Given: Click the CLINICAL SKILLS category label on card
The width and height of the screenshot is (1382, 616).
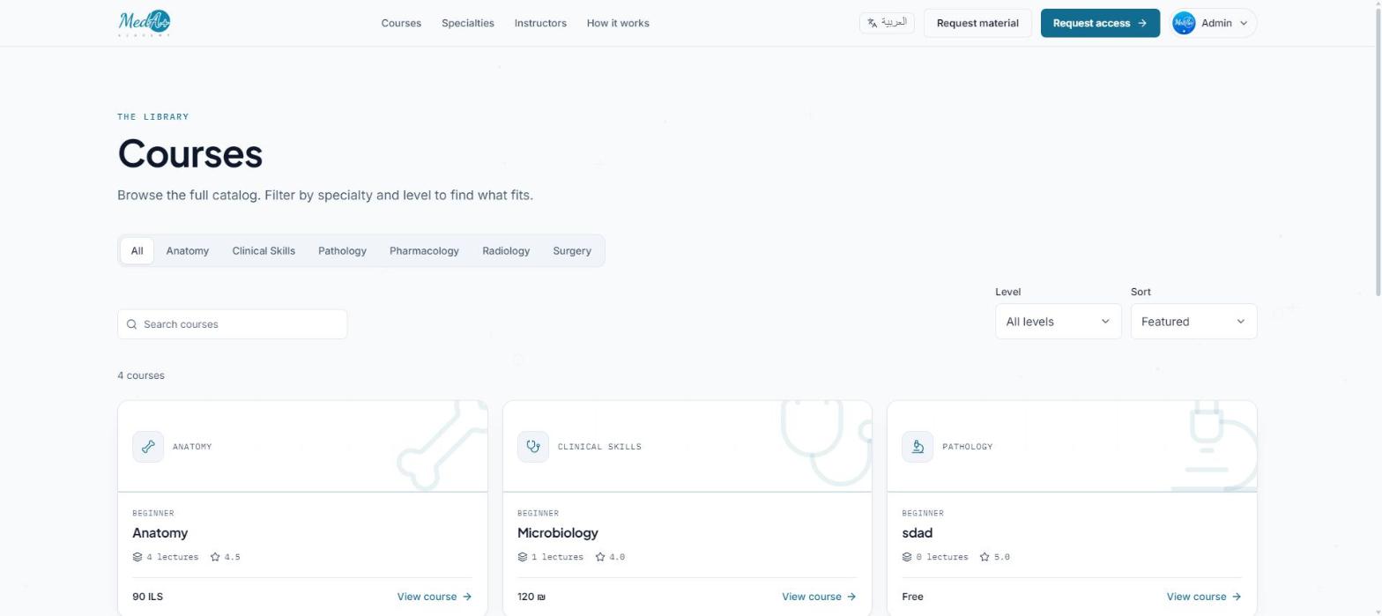Looking at the screenshot, I should [599, 447].
